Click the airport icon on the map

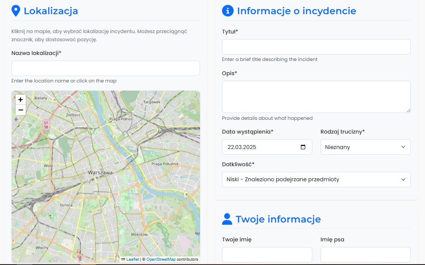pos(16,119)
